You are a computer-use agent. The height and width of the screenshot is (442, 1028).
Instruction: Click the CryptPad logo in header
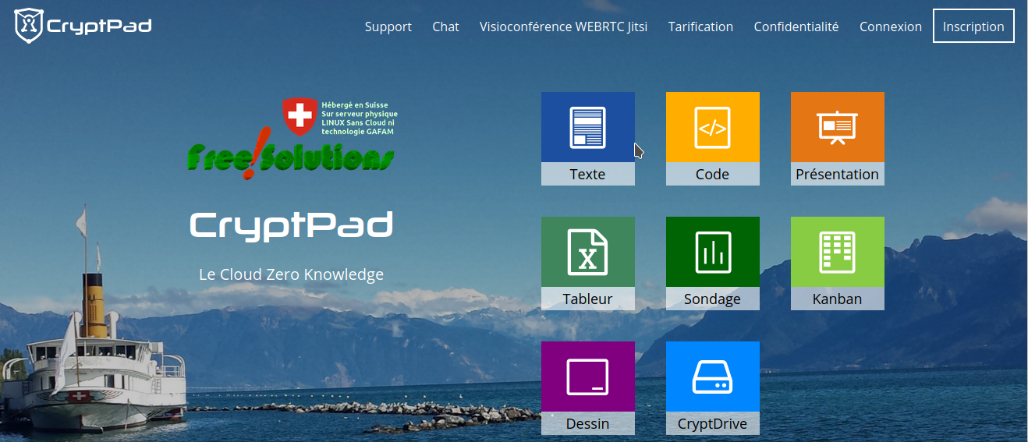point(83,26)
